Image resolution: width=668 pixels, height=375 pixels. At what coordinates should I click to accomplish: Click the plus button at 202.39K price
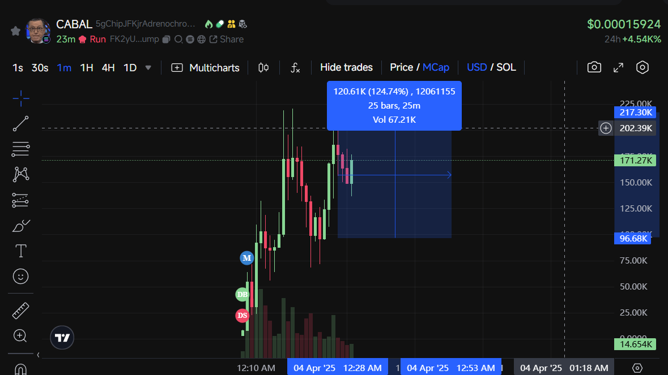pyautogui.click(x=606, y=128)
